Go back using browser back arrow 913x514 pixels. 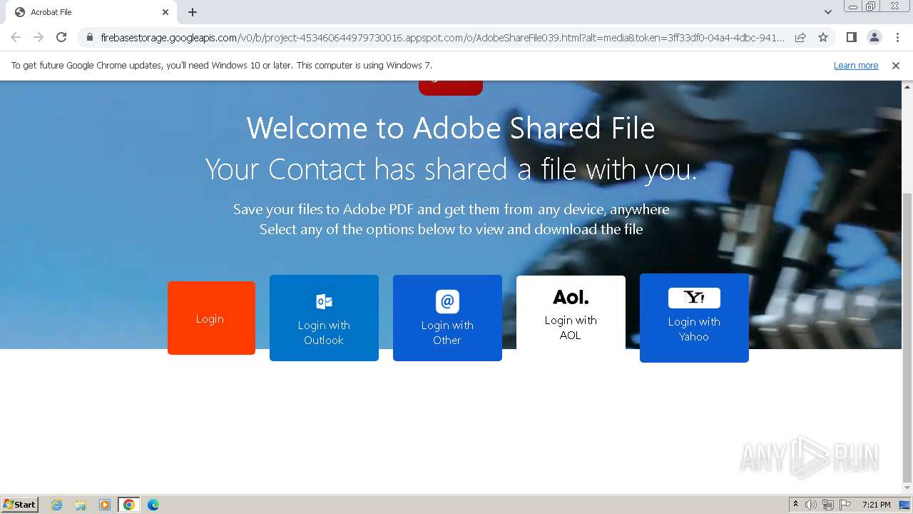[16, 37]
